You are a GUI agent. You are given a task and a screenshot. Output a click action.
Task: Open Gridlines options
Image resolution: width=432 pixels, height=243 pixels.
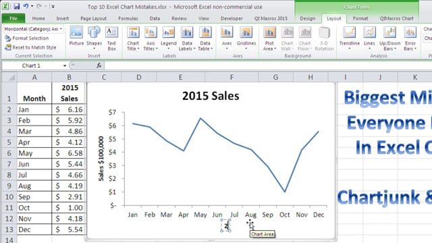pyautogui.click(x=246, y=38)
